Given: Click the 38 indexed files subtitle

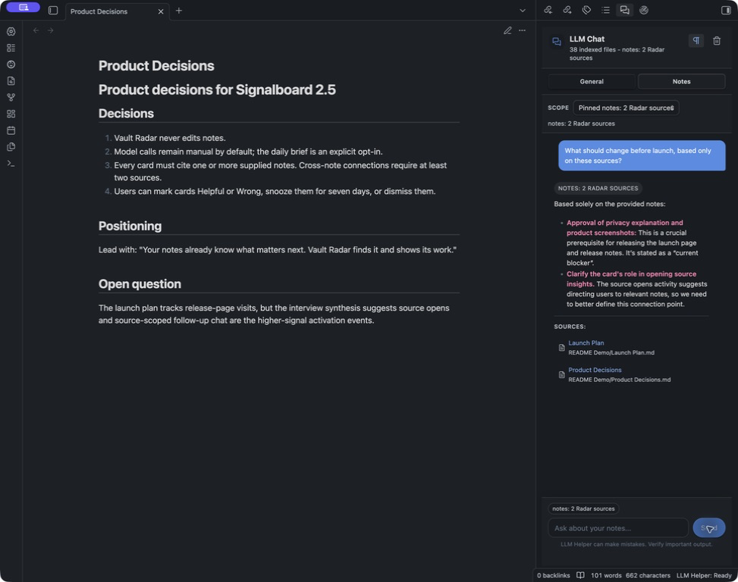Looking at the screenshot, I should [617, 54].
